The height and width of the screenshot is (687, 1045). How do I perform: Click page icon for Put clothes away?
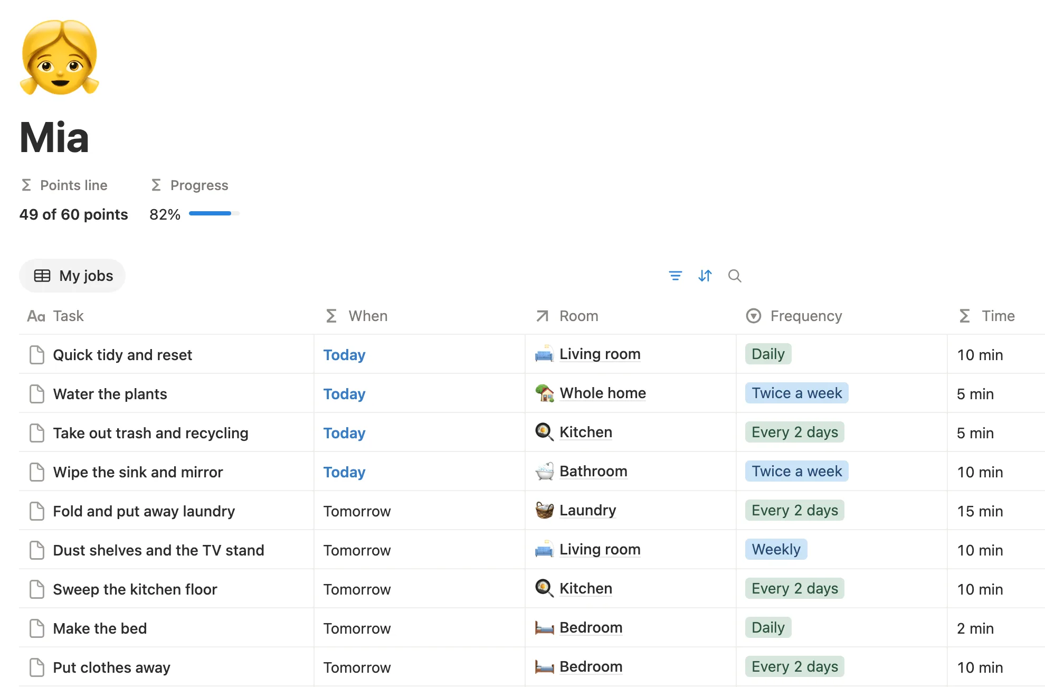37,667
